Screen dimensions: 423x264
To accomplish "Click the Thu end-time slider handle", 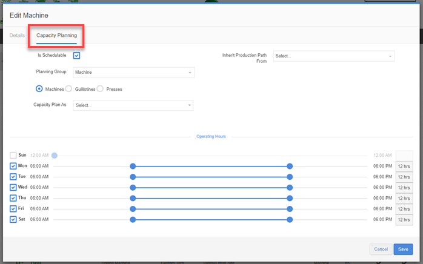I will click(x=290, y=198).
